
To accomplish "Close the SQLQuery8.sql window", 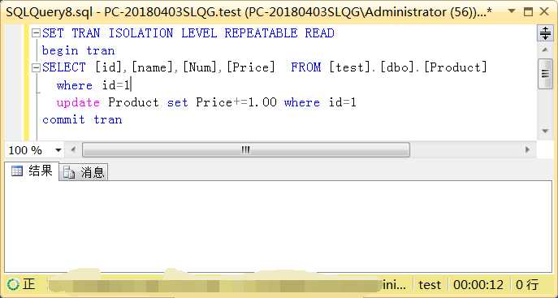I will coord(544,11).
